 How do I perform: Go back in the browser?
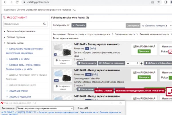(x=5, y=2)
